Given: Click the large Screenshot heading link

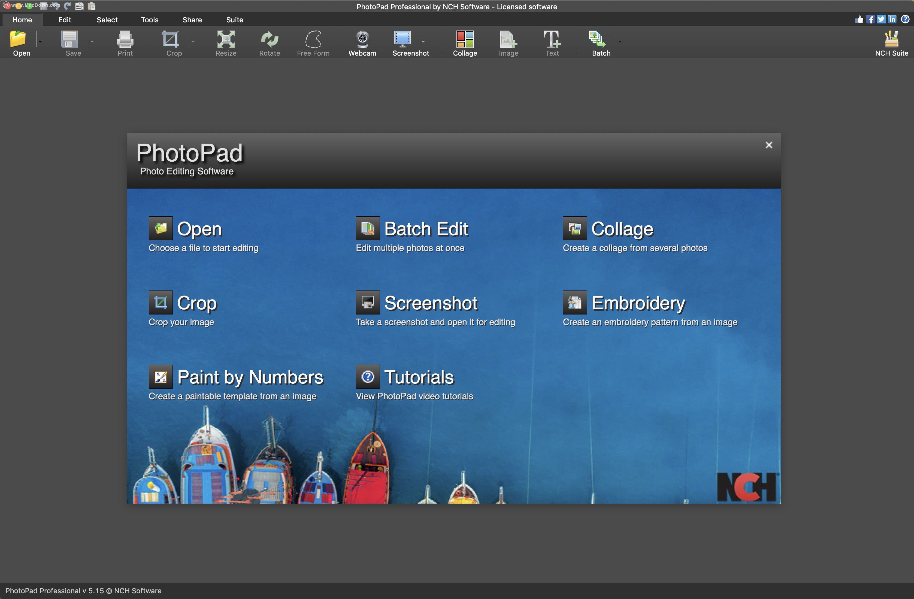Looking at the screenshot, I should point(431,303).
